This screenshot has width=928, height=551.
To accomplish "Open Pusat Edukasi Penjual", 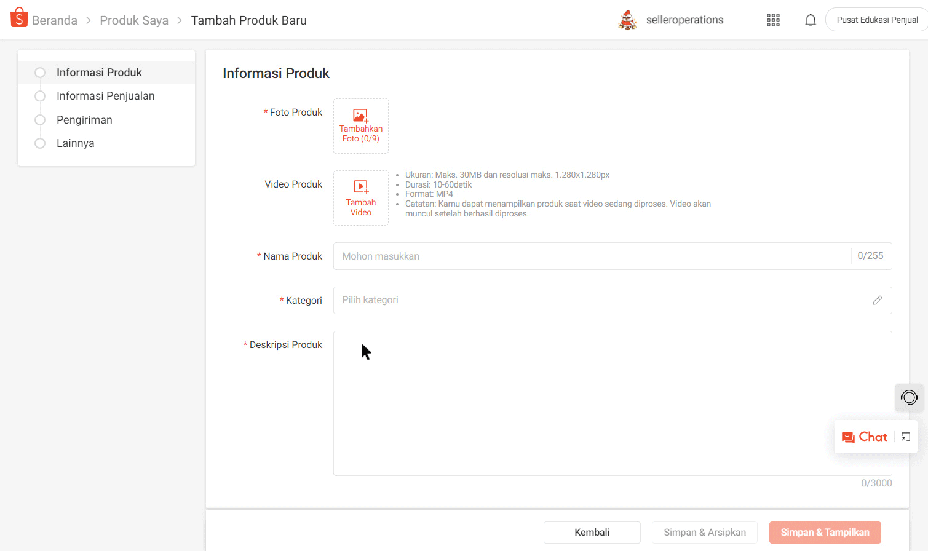I will coord(876,19).
